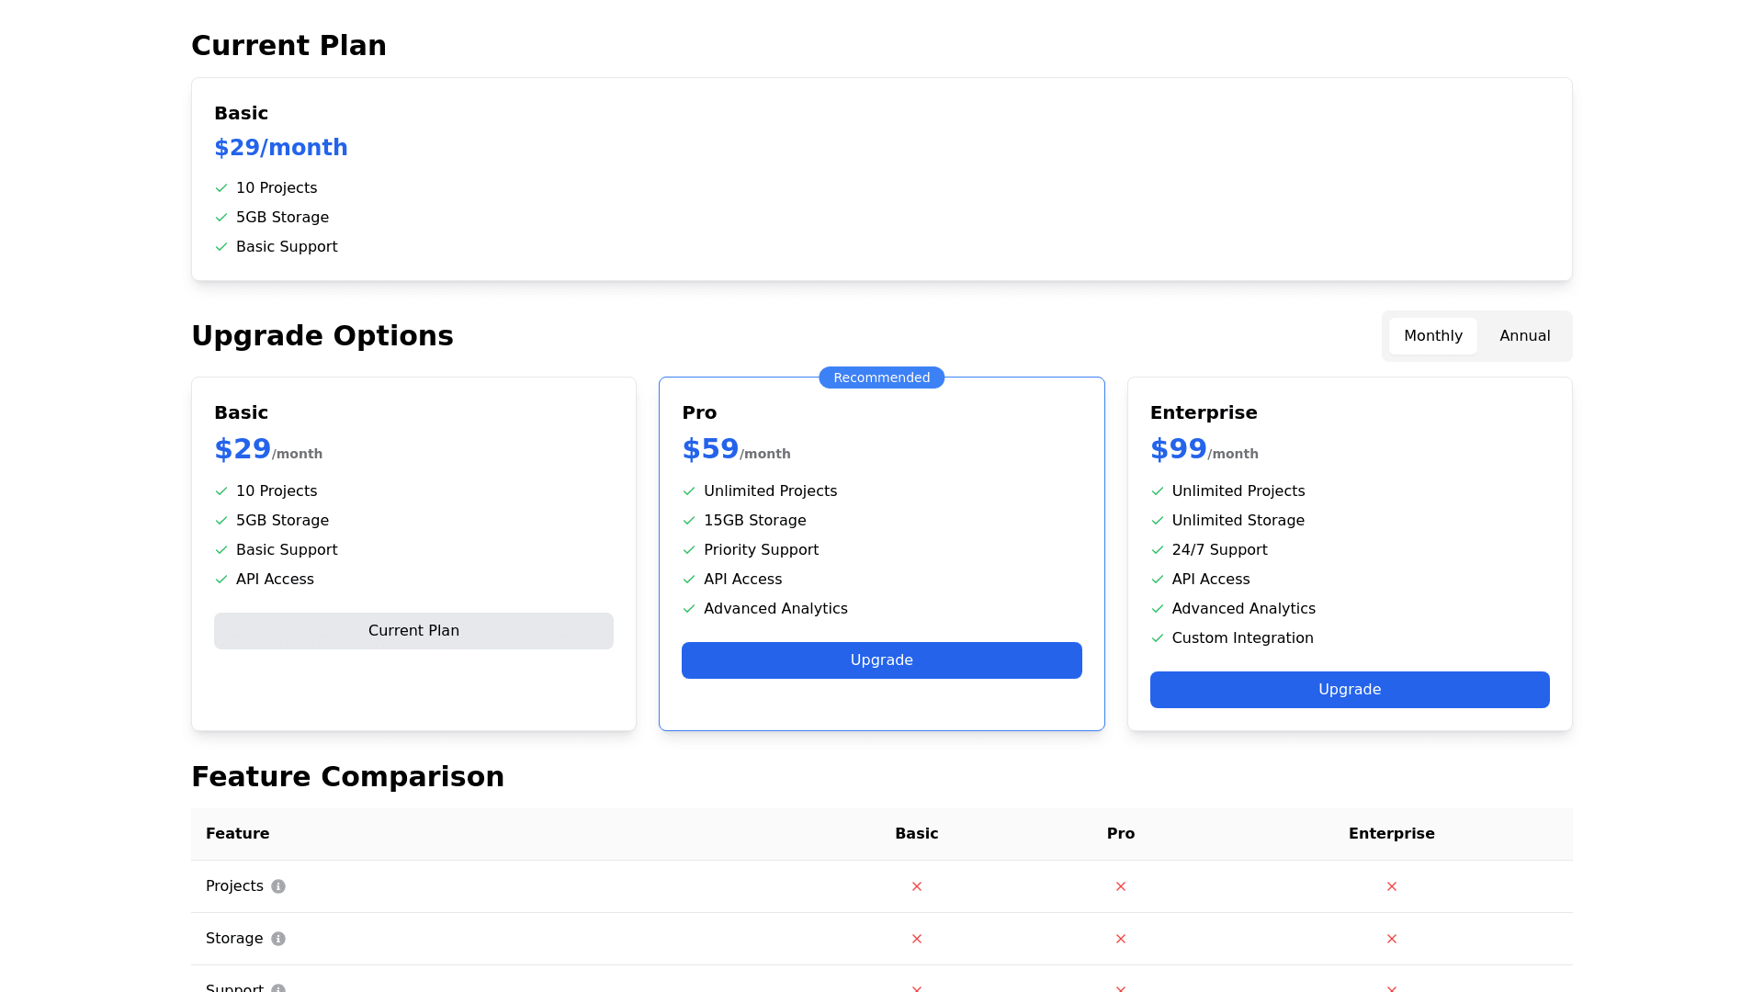This screenshot has height=992, width=1764.
Task: Upgrade to the Enterprise plan
Action: [x=1349, y=690]
